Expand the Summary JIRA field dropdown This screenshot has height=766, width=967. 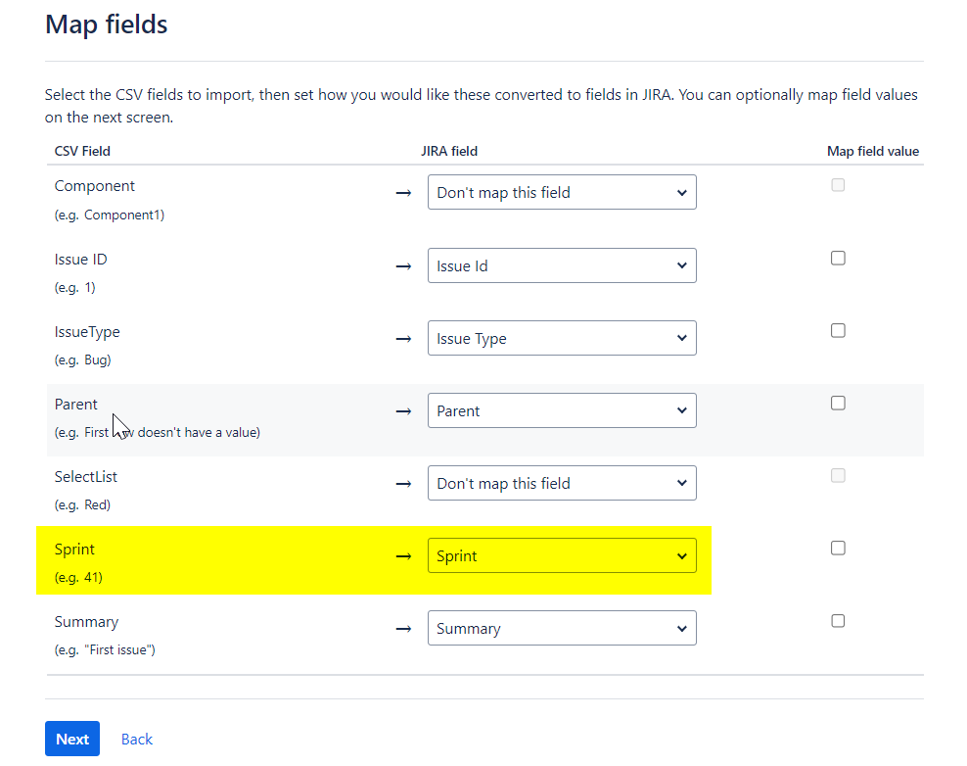(x=562, y=628)
